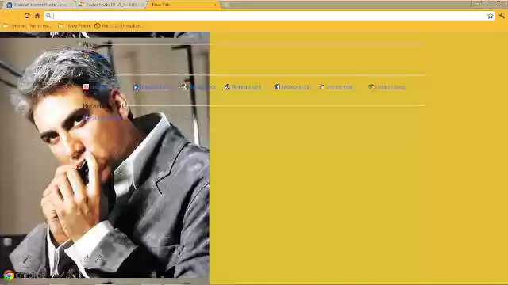Image resolution: width=508 pixels, height=285 pixels.
Task: Click the search magnifier in omnibox
Action: click(x=48, y=16)
